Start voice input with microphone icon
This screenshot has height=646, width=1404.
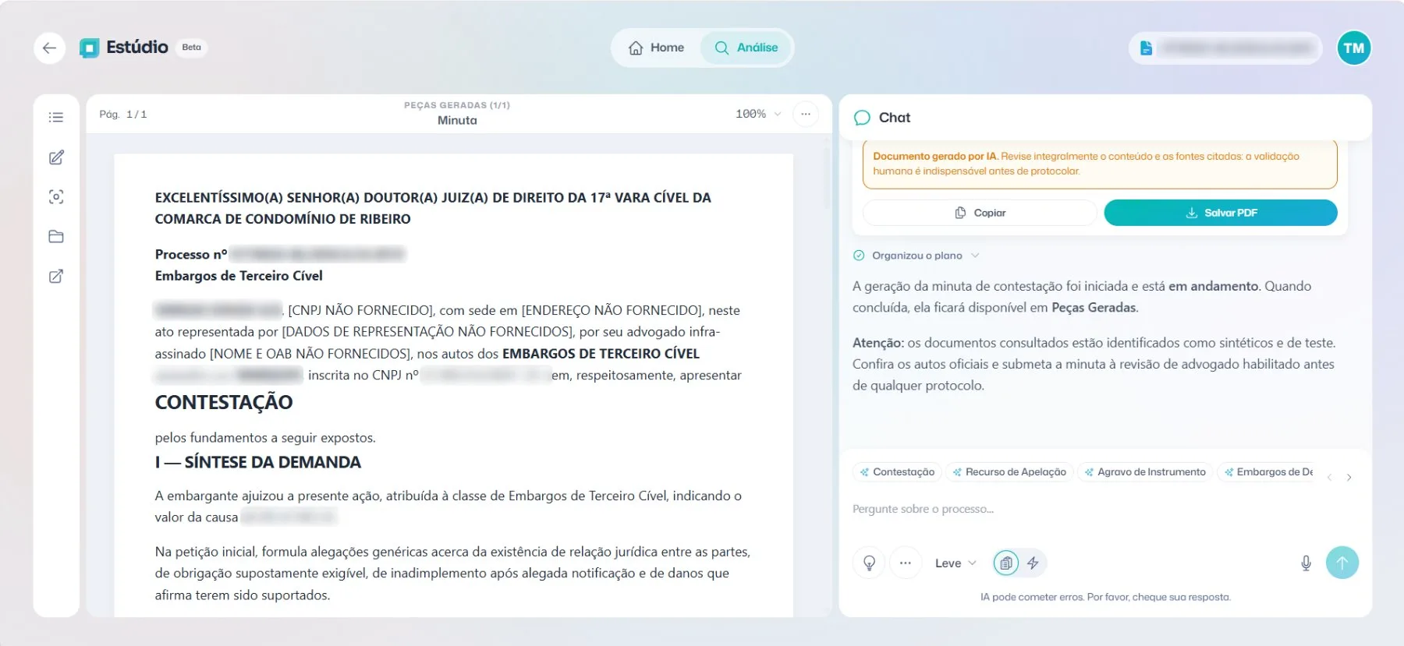tap(1306, 563)
